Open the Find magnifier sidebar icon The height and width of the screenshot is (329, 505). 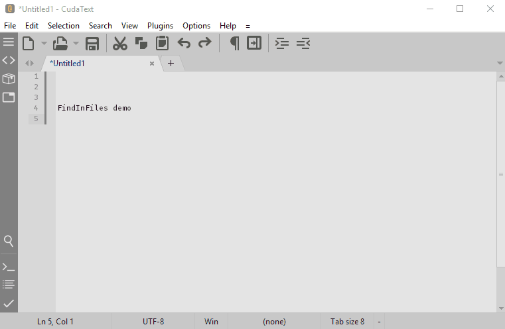pos(9,241)
